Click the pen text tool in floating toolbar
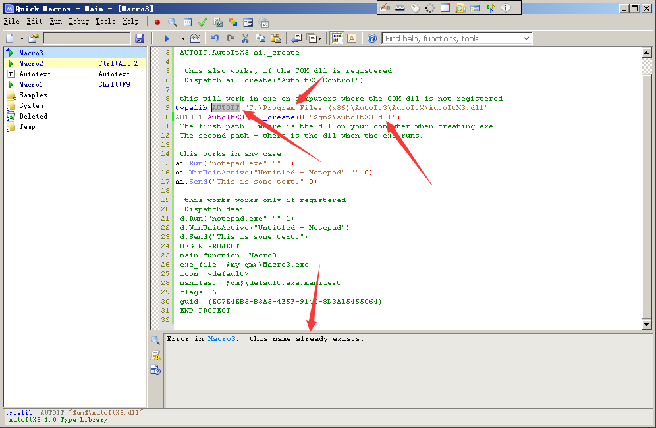The height and width of the screenshot is (428, 656). coord(385,7)
